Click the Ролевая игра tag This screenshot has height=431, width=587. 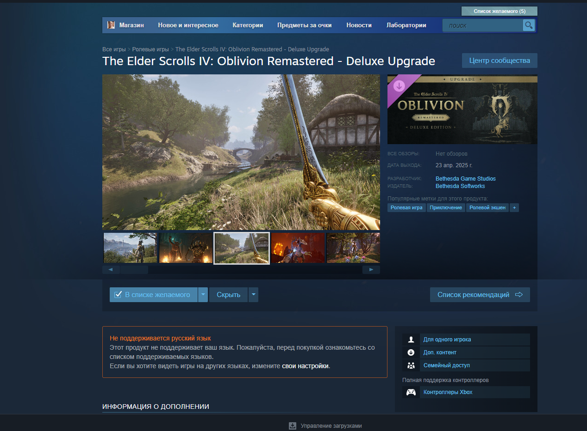[x=406, y=208]
